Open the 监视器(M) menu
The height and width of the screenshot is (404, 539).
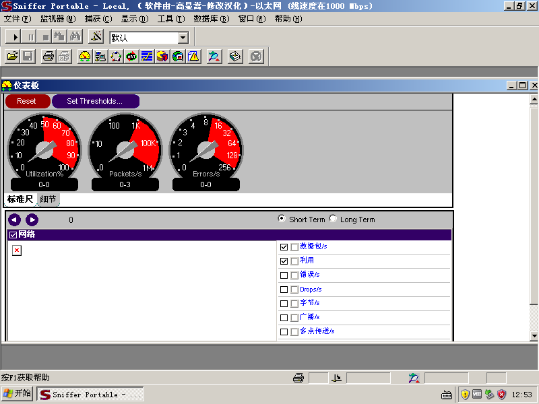click(58, 19)
